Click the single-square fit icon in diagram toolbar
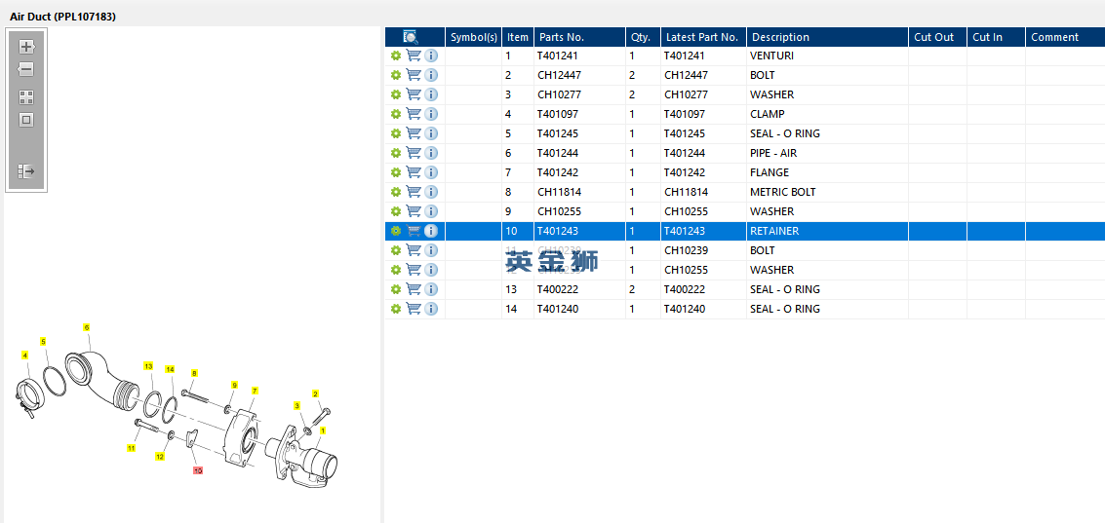The width and height of the screenshot is (1105, 523). tap(26, 121)
